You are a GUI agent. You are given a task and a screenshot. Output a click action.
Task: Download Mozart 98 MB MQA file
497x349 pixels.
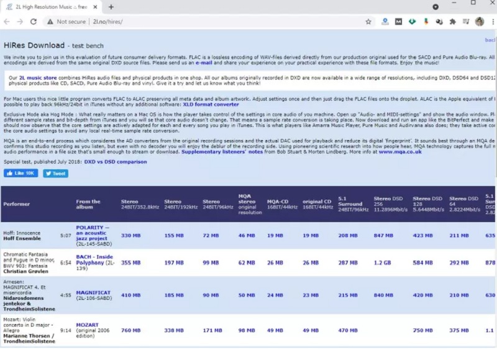(x=247, y=330)
